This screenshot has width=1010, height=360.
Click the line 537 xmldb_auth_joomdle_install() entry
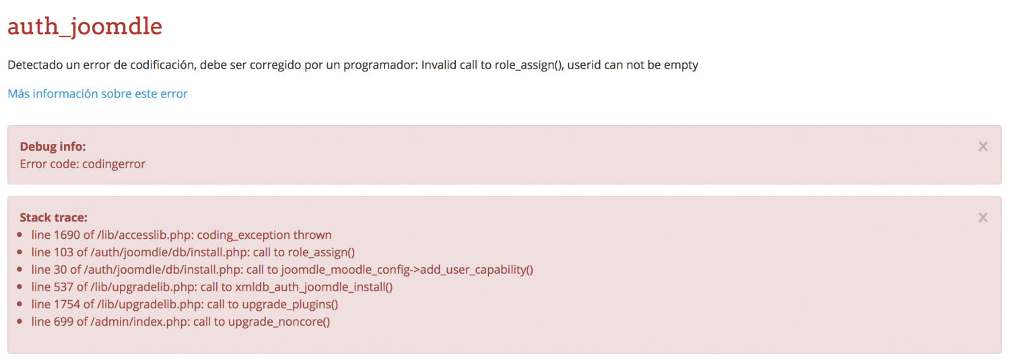211,287
